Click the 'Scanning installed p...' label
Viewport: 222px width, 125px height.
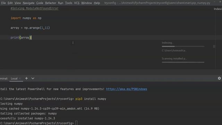pyautogui.click(x=174, y=59)
